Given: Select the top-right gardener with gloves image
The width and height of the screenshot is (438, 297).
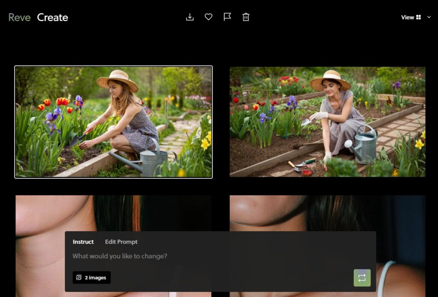Looking at the screenshot, I should click(x=327, y=122).
